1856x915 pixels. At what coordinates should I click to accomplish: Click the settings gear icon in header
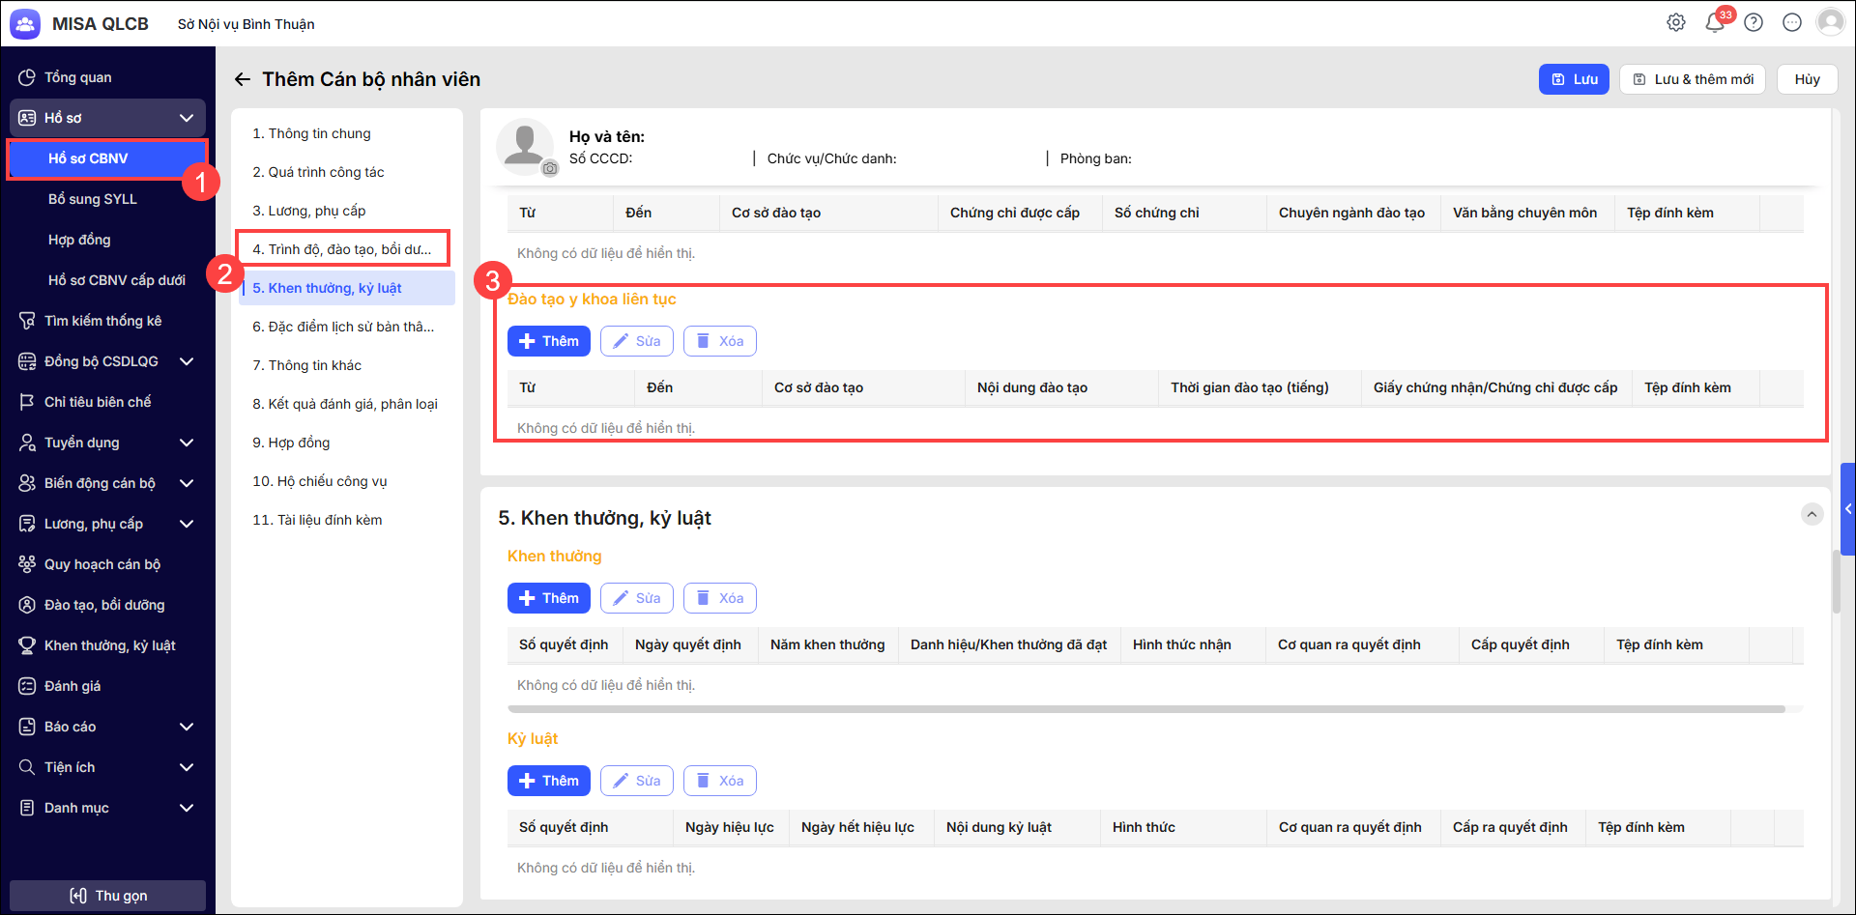1676,22
